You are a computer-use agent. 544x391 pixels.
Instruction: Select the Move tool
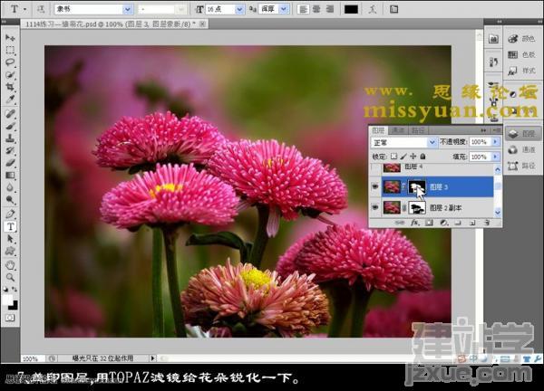point(10,37)
